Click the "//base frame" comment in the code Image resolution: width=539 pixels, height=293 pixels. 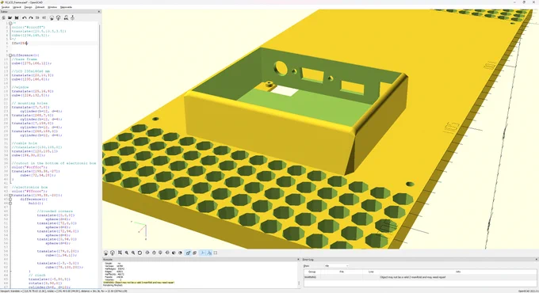[25, 59]
